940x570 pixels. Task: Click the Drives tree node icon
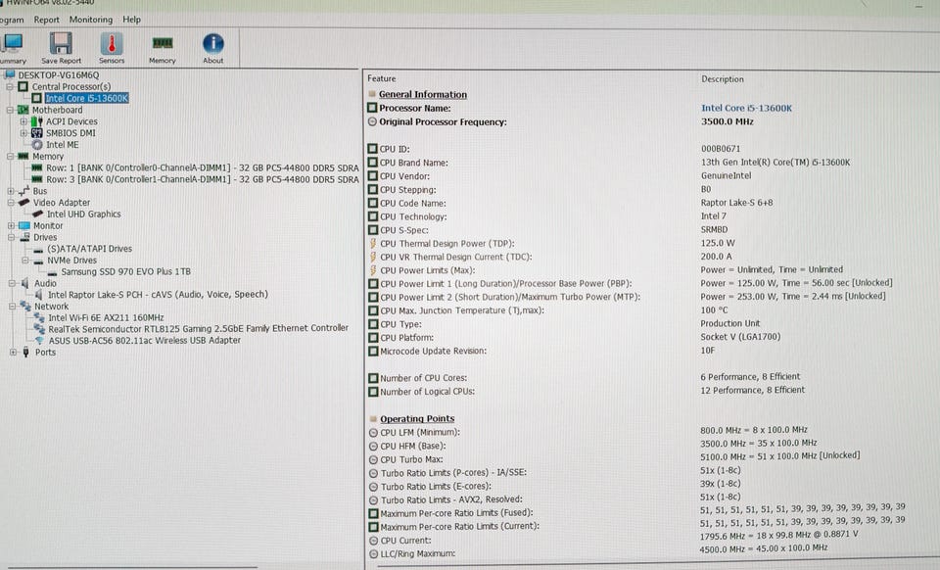[x=23, y=237]
